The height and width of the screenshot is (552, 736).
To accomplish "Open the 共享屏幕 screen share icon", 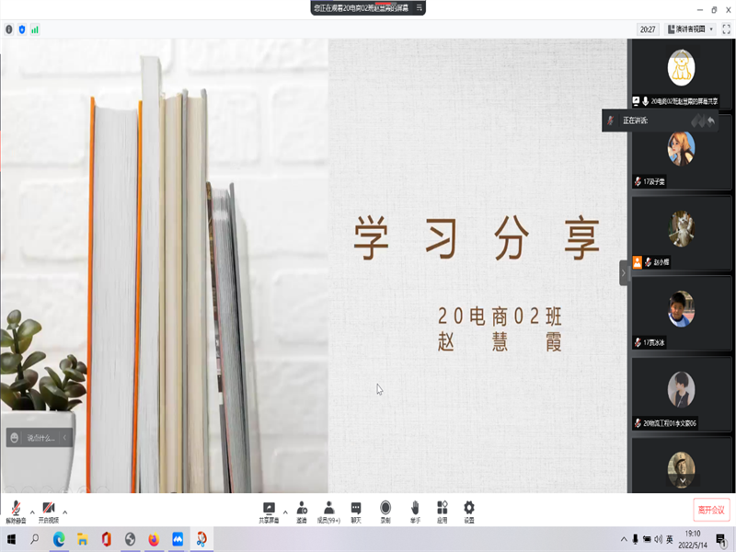I will 269,511.
